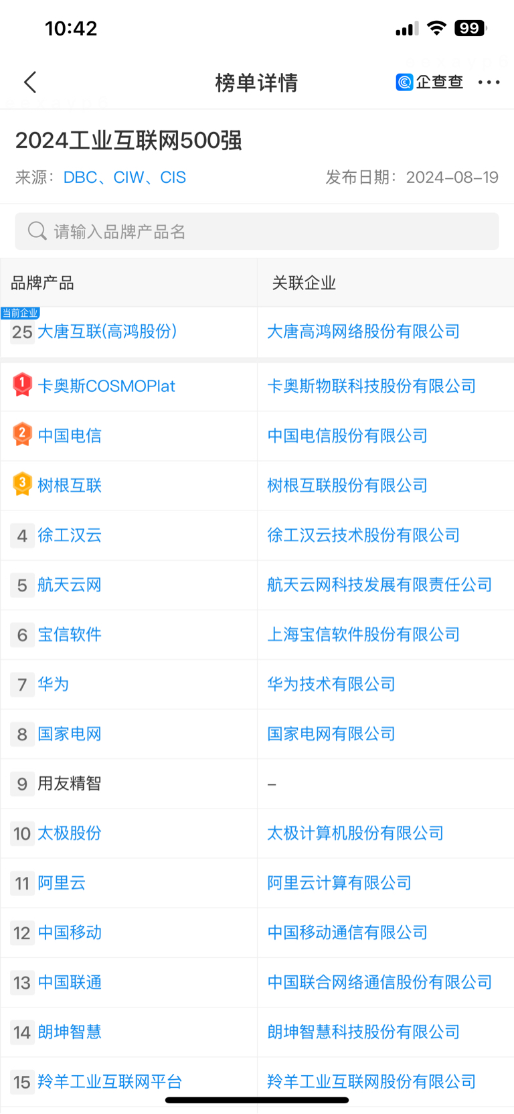Viewport: 514px width, 1114px height.
Task: Select 华为技术有限公司 company link
Action: click(331, 684)
